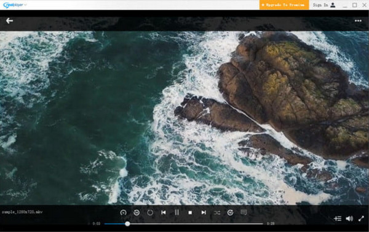Enter fullscreen mode
This screenshot has height=232, width=369.
coord(361,218)
